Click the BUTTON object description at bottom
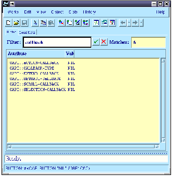This screenshot has height=179, width=189. click(x=48, y=168)
